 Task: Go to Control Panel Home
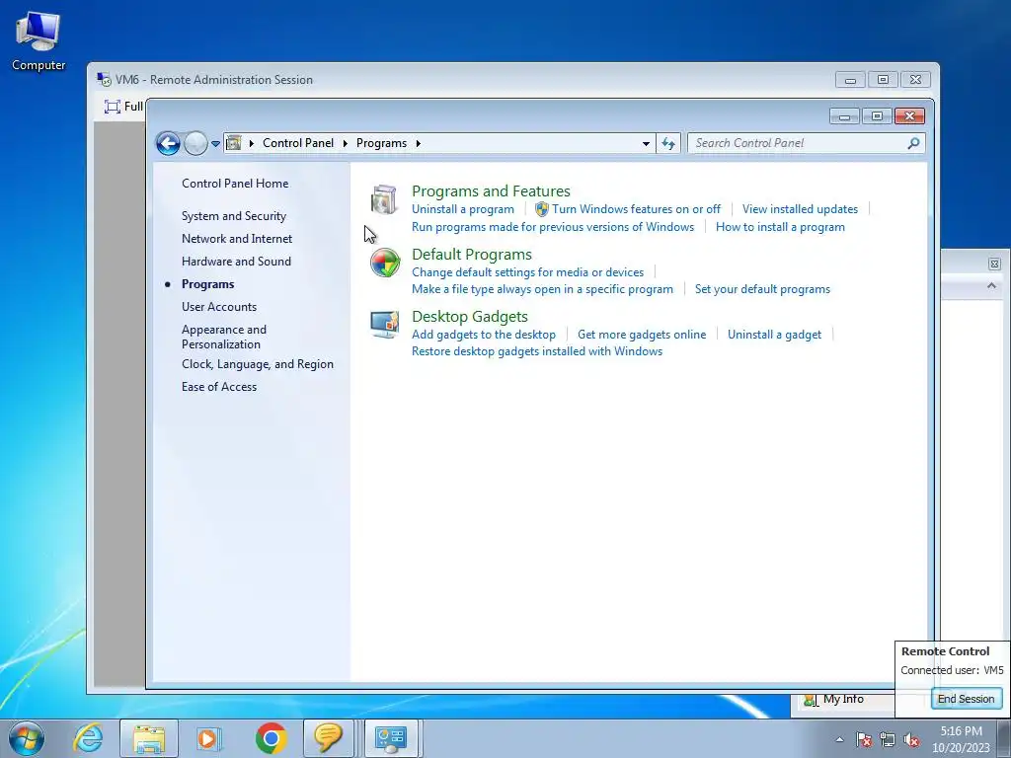coord(235,183)
